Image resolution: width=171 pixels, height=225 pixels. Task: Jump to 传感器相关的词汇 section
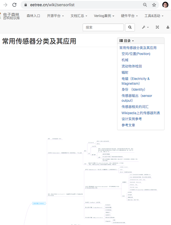[135, 107]
